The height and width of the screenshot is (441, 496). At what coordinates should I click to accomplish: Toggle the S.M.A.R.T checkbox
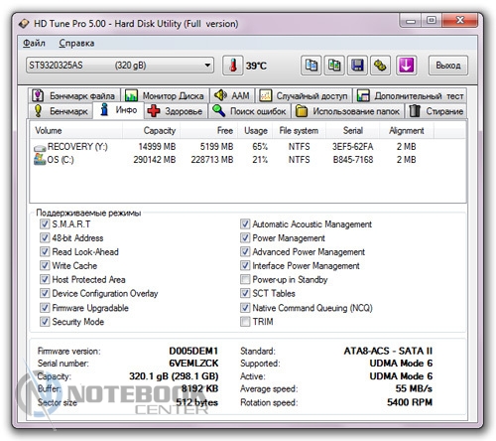click(x=45, y=224)
